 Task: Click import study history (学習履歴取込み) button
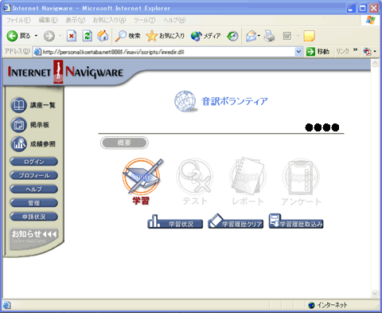pyautogui.click(x=296, y=221)
